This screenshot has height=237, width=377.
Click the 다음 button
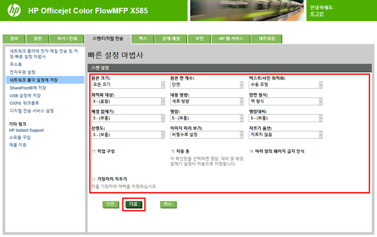(134, 204)
